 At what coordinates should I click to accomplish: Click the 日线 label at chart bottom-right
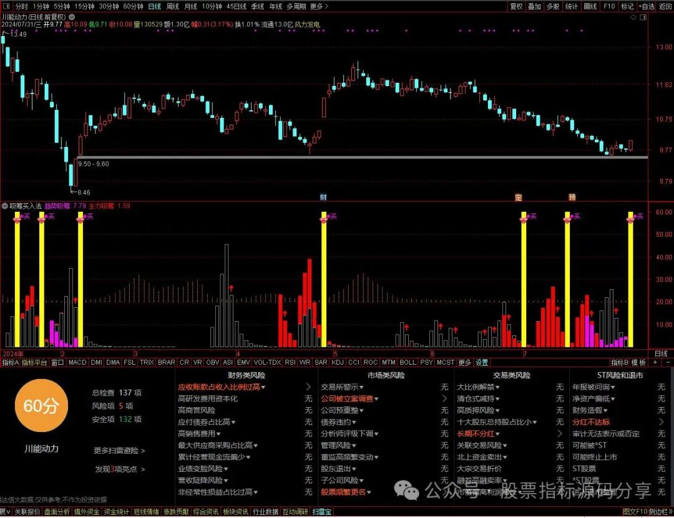tap(661, 353)
